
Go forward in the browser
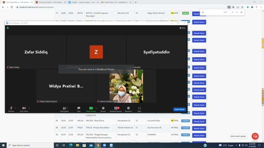click(x=7, y=7)
